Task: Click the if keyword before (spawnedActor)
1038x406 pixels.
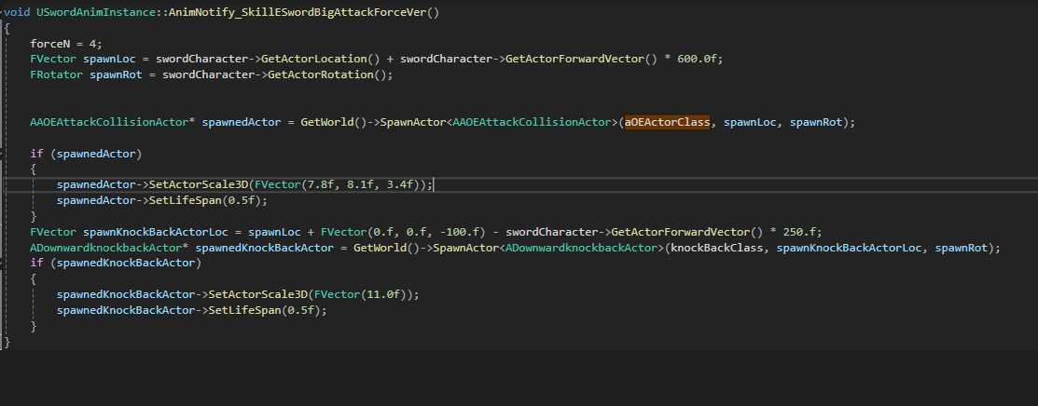Action: pos(37,154)
